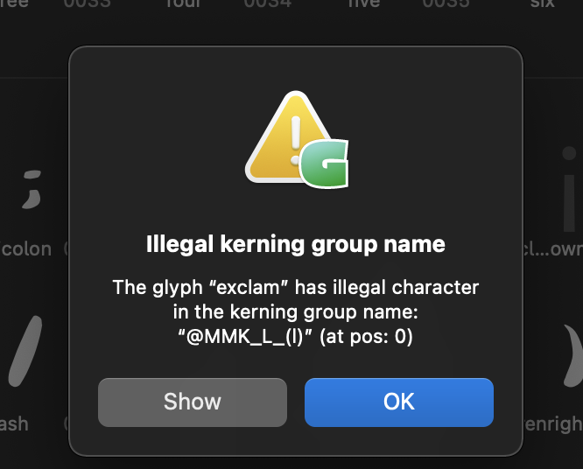Click the 0035 unicode value label
Viewport: 583px width, 469px height.
pos(446,3)
